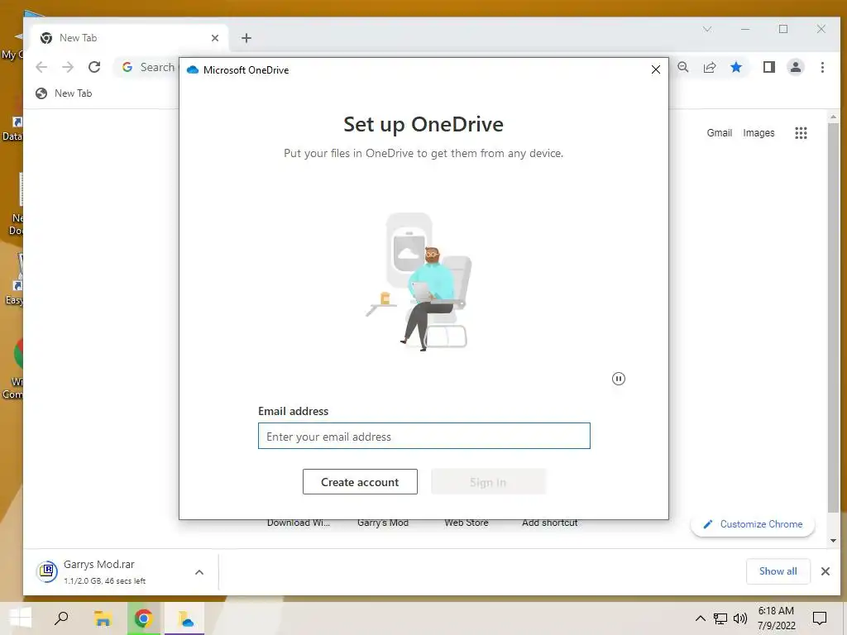Click the bookmark star icon
The image size is (847, 635).
point(735,67)
